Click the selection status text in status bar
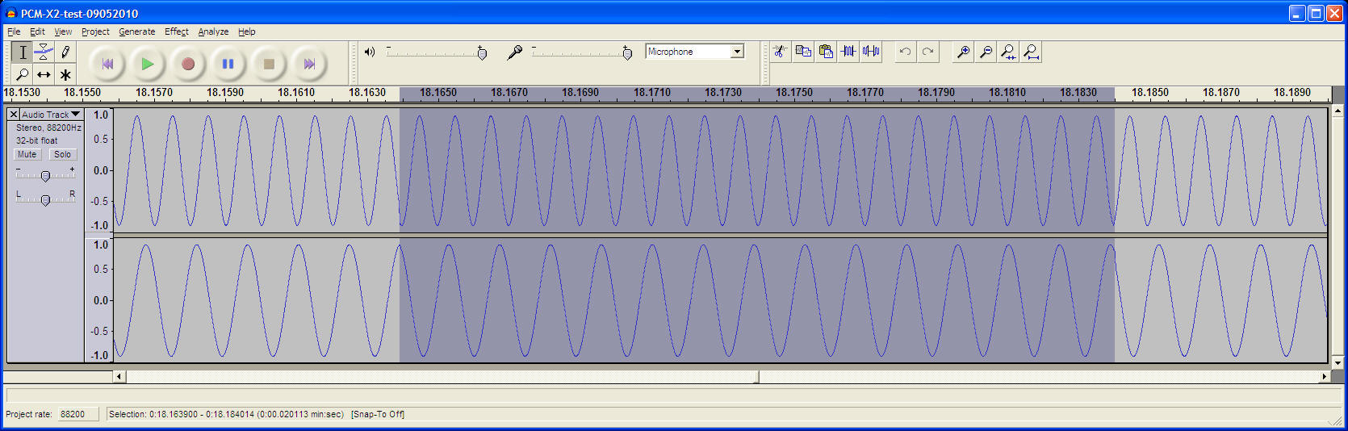Screen dimensions: 1348x431 (226, 414)
